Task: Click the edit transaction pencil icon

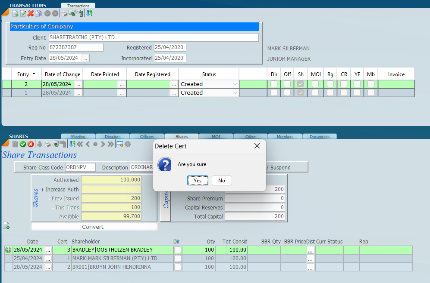Action: click(23, 13)
